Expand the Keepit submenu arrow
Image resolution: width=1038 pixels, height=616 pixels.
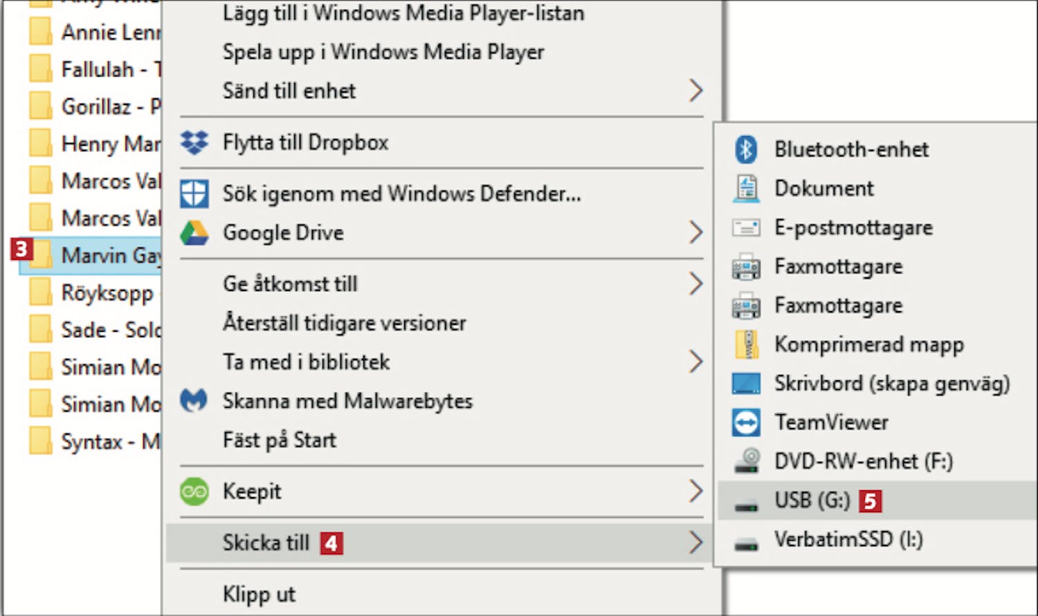pyautogui.click(x=695, y=492)
